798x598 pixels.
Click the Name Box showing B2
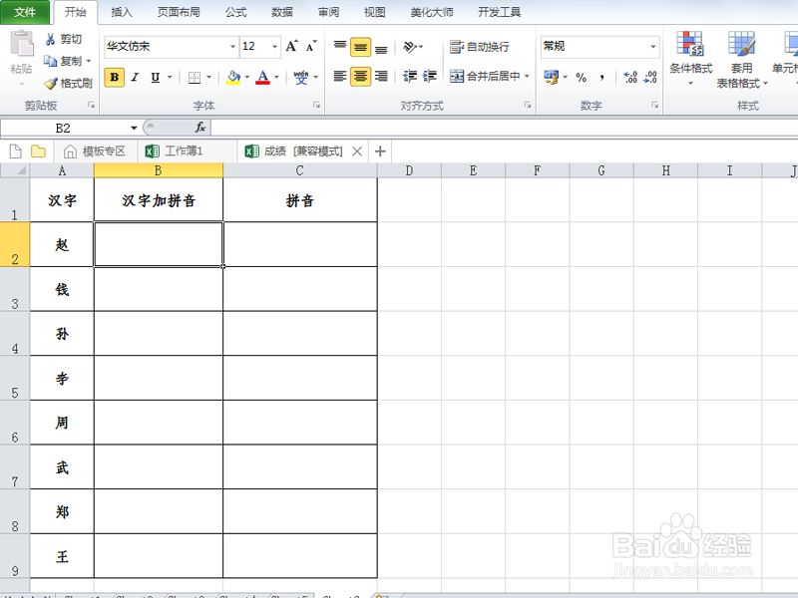pos(63,128)
